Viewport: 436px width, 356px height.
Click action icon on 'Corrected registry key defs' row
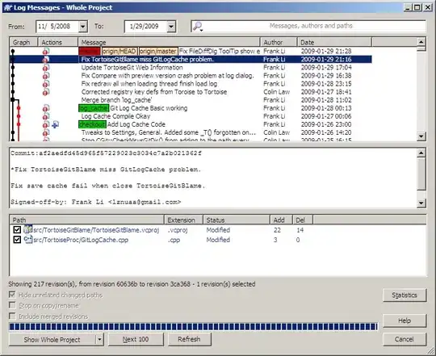click(46, 92)
